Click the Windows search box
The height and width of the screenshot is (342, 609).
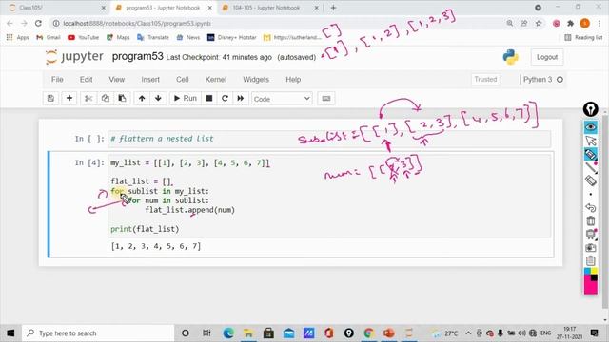(98, 333)
